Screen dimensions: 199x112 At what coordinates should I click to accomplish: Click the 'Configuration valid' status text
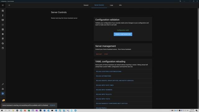pyautogui.click(x=123, y=30)
